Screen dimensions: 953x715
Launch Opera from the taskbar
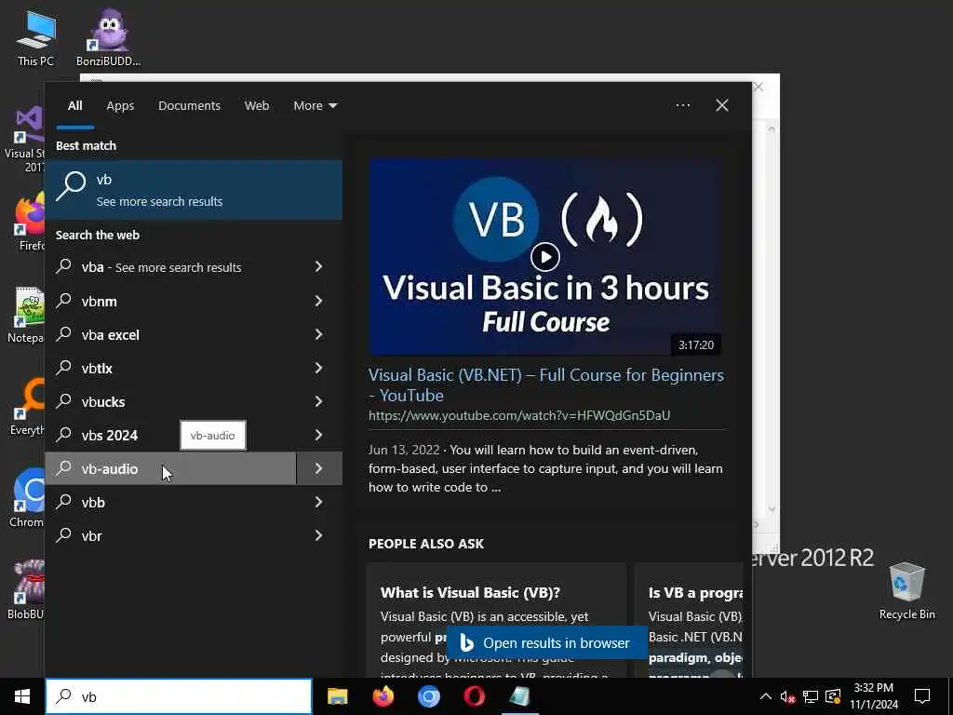(x=474, y=696)
